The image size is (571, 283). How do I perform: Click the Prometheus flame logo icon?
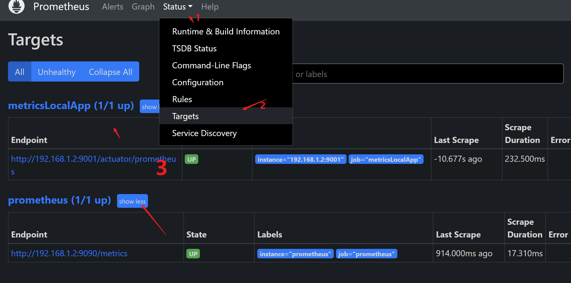(16, 6)
